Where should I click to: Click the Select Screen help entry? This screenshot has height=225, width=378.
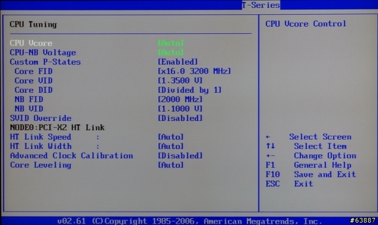[x=320, y=137]
